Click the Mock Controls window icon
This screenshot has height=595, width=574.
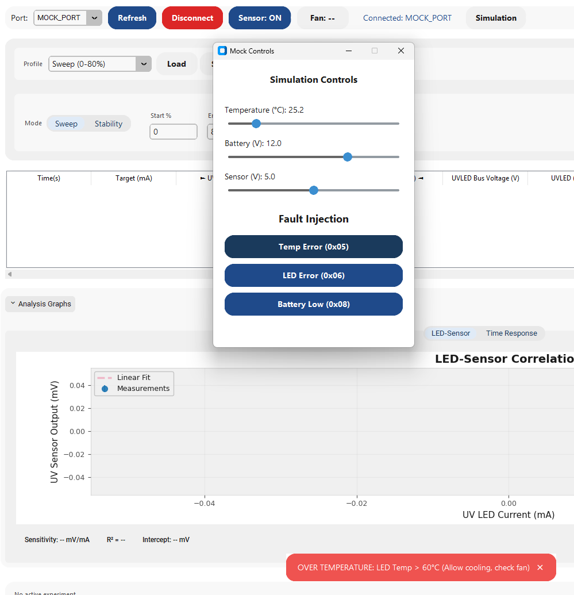(x=222, y=51)
